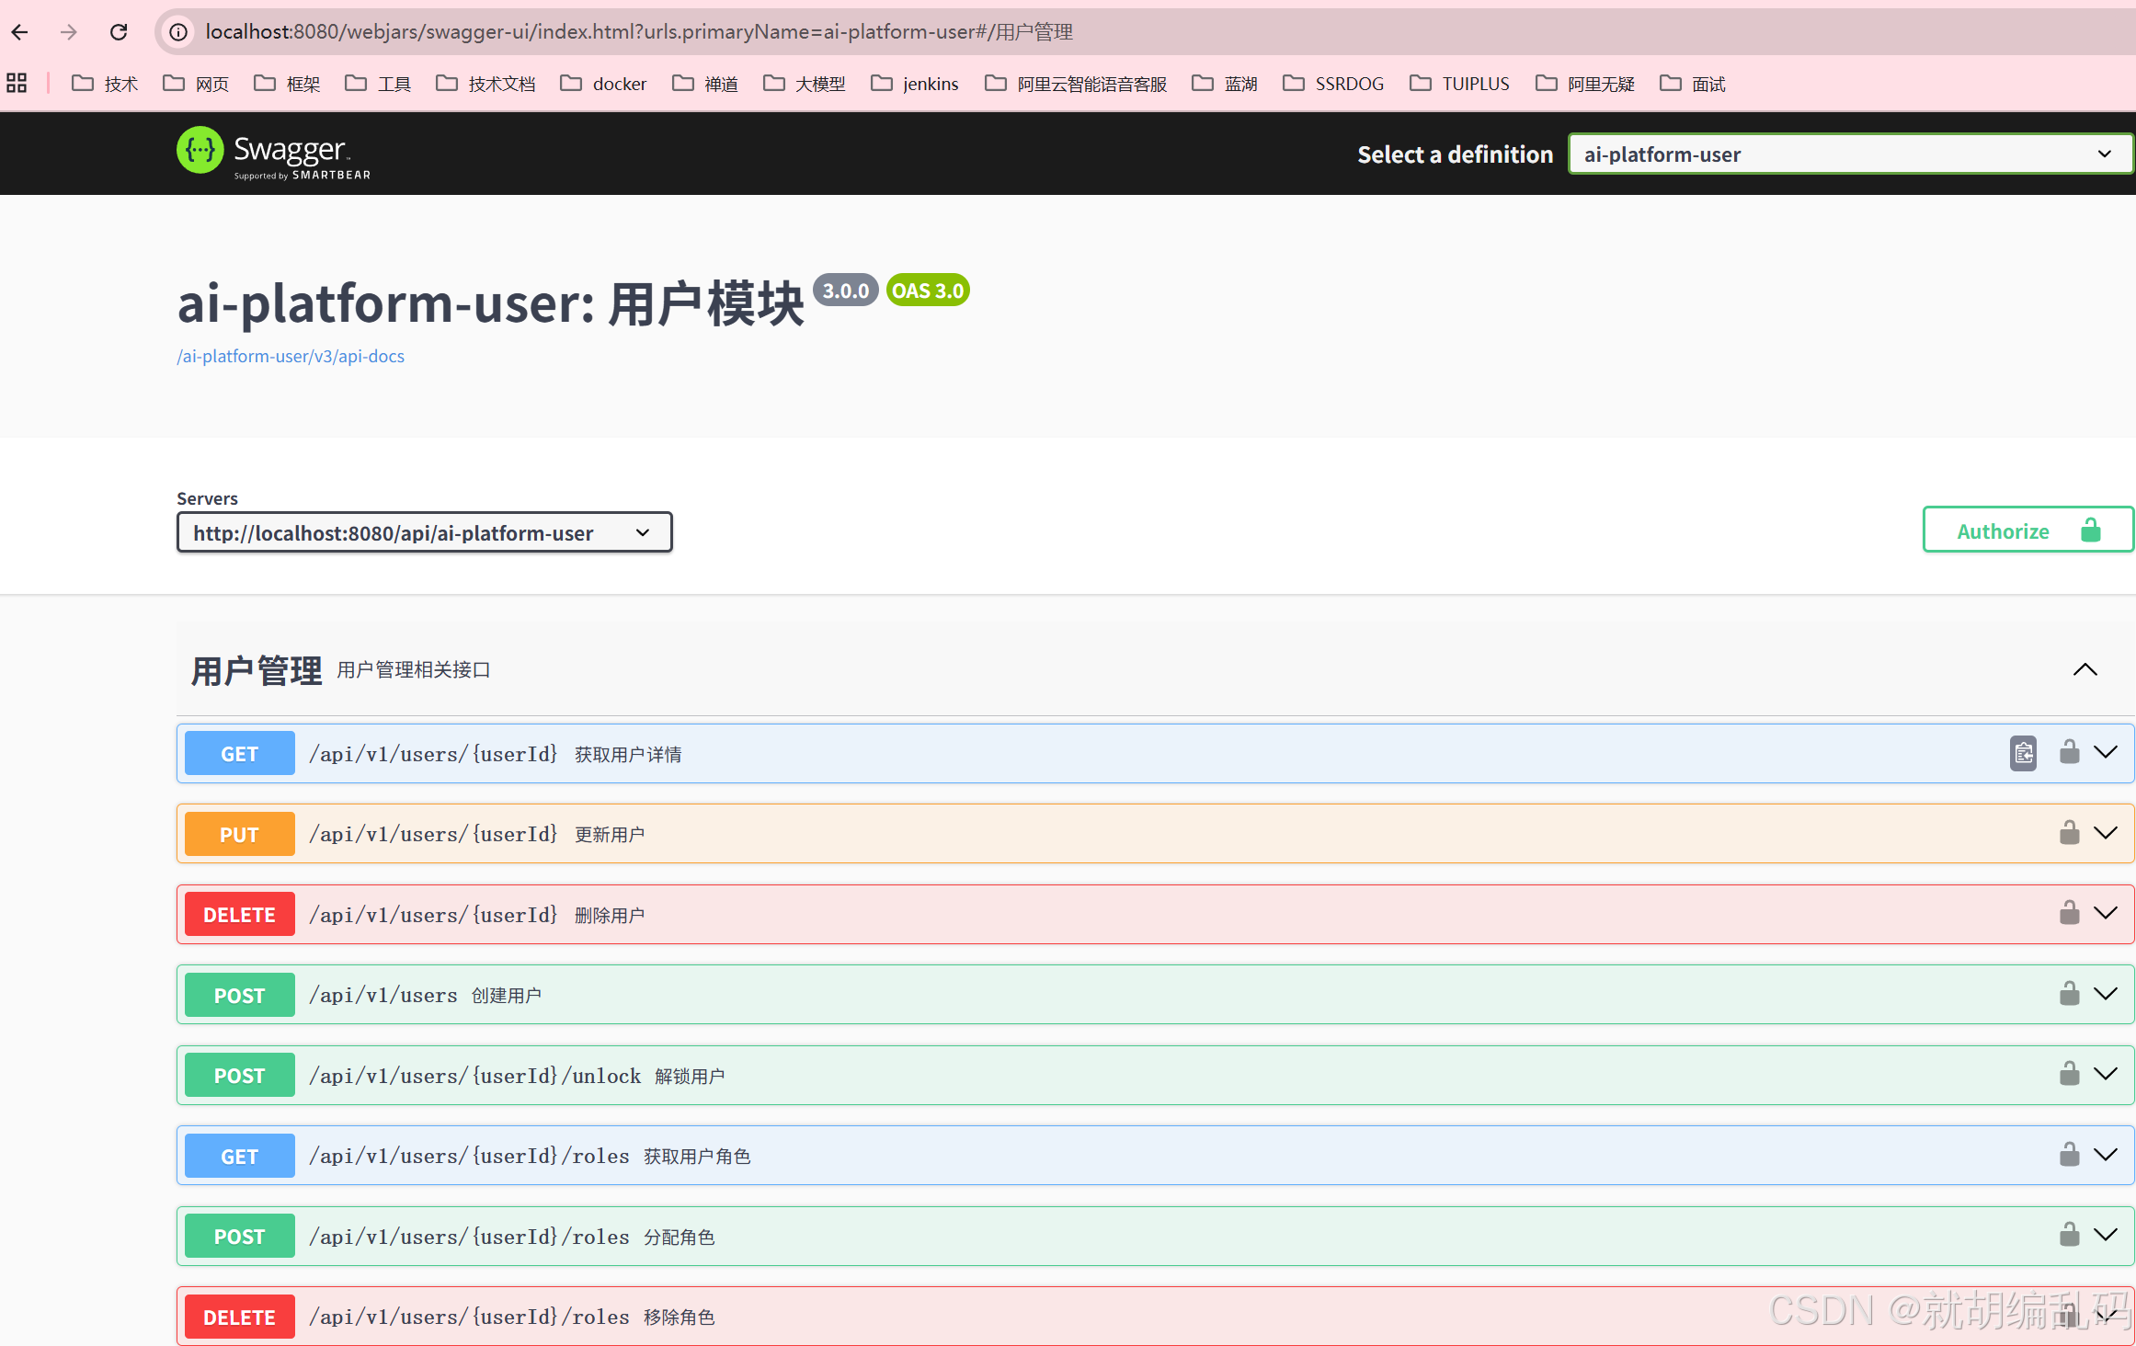Click the 移除角色 endpoint description
This screenshot has height=1346, width=2136.
click(680, 1317)
